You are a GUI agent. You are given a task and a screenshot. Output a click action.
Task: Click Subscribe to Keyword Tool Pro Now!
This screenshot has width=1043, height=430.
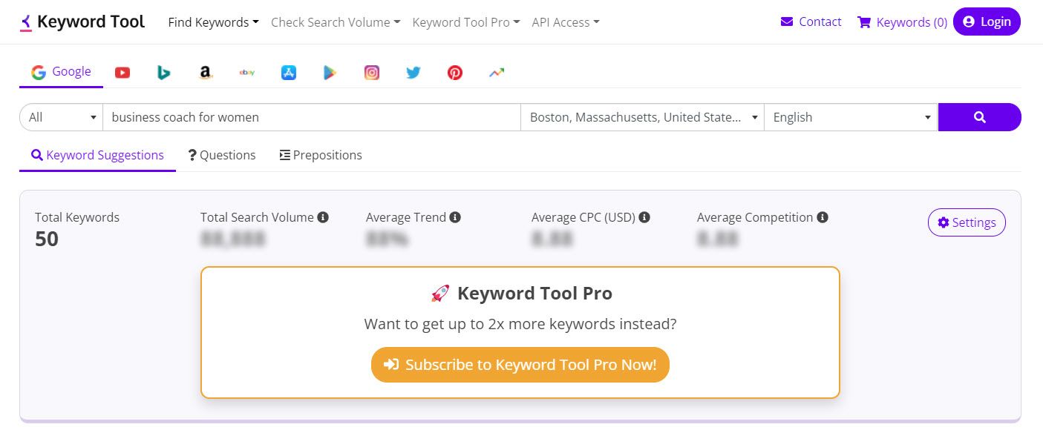pos(520,365)
